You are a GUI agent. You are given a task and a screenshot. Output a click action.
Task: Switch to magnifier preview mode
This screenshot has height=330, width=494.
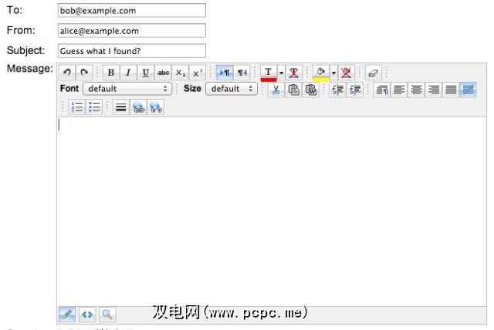pos(107,315)
